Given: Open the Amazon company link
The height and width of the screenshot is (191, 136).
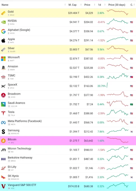Looking at the screenshot, I should [x=13, y=66].
